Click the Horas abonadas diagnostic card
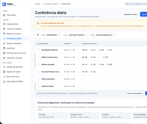The height and width of the screenshot is (124, 147). [140, 116]
